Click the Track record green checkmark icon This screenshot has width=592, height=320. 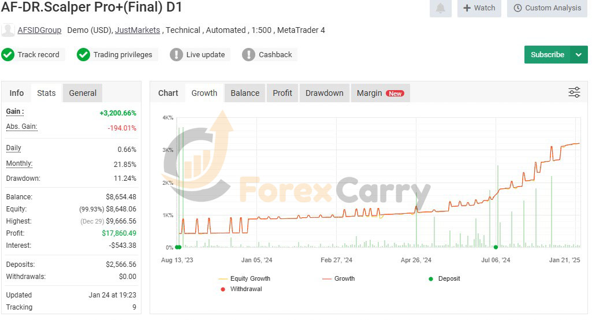(8, 55)
